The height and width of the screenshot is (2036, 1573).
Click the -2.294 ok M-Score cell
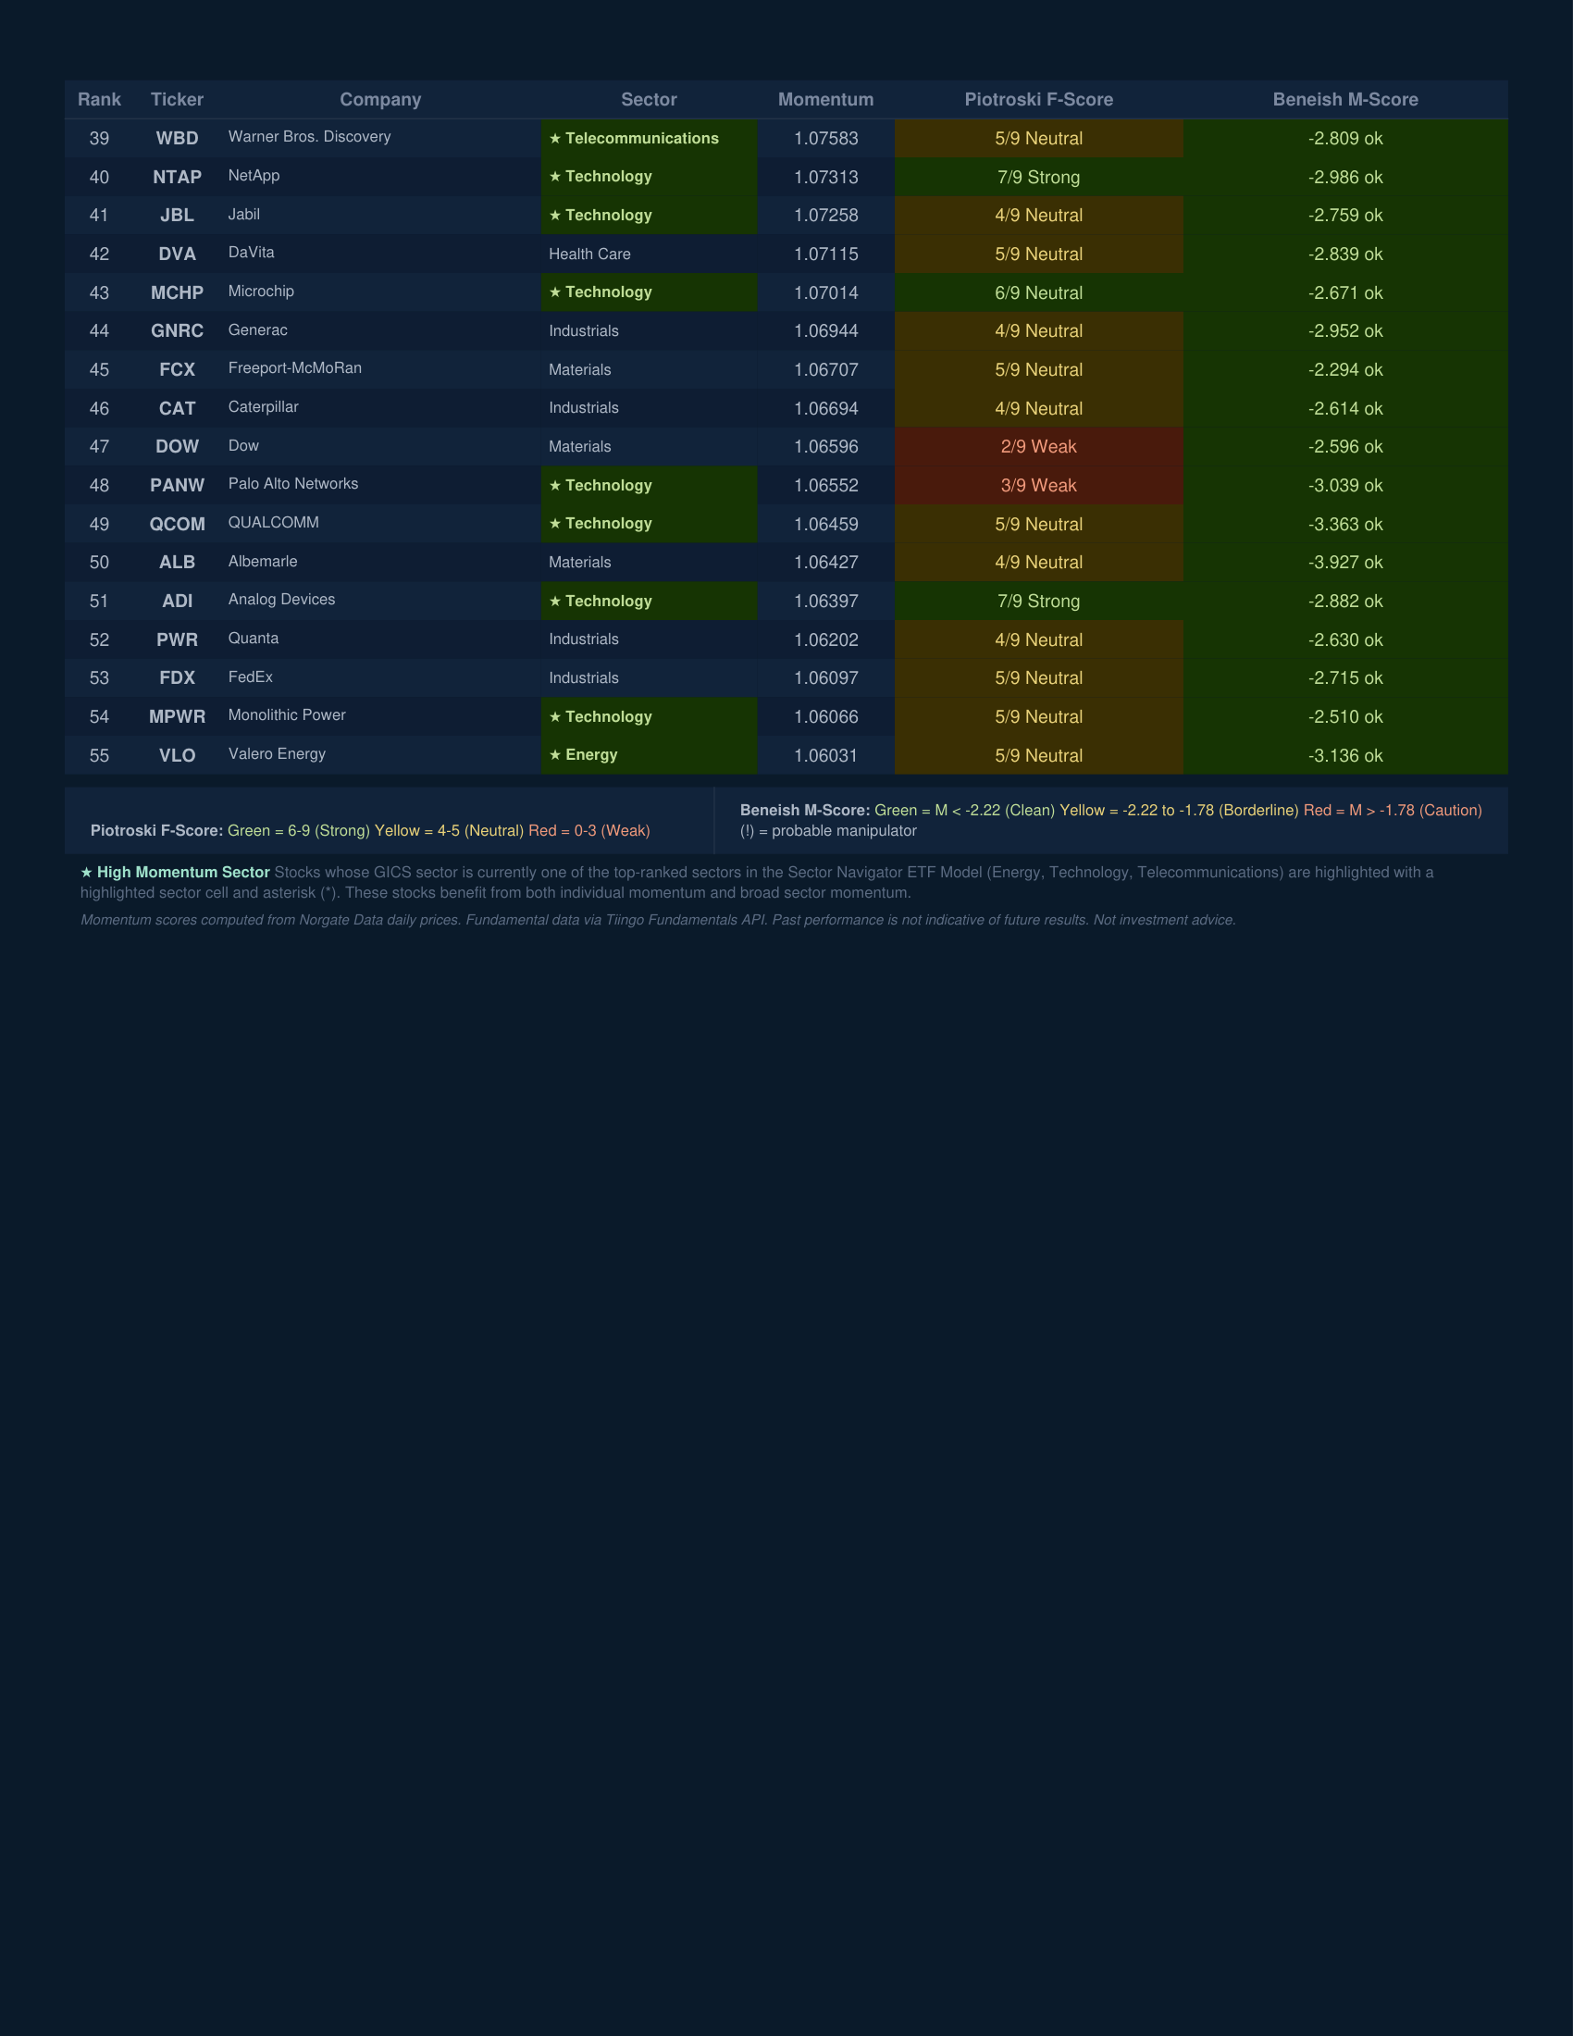(1345, 369)
